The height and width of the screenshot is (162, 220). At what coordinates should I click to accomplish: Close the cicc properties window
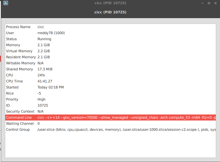(216, 3)
